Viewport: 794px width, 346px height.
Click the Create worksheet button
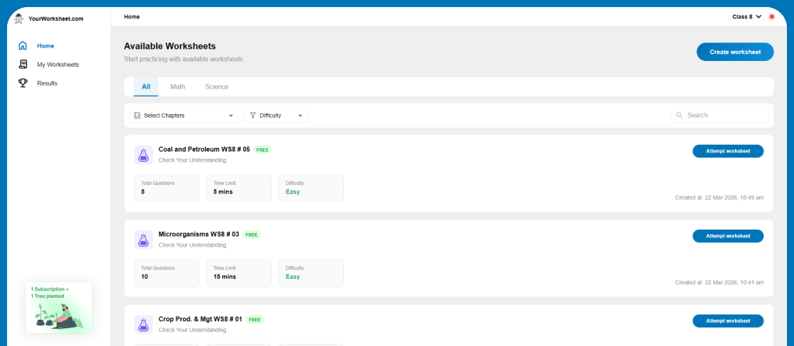[x=735, y=52]
